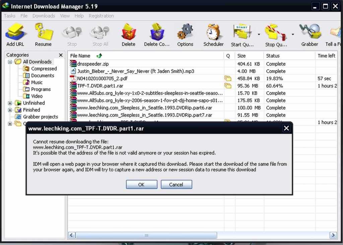343x245 pixels.
Task: Click the TPF-T.DVDR.part1.rar archive icon
Action: pyautogui.click(x=73, y=85)
